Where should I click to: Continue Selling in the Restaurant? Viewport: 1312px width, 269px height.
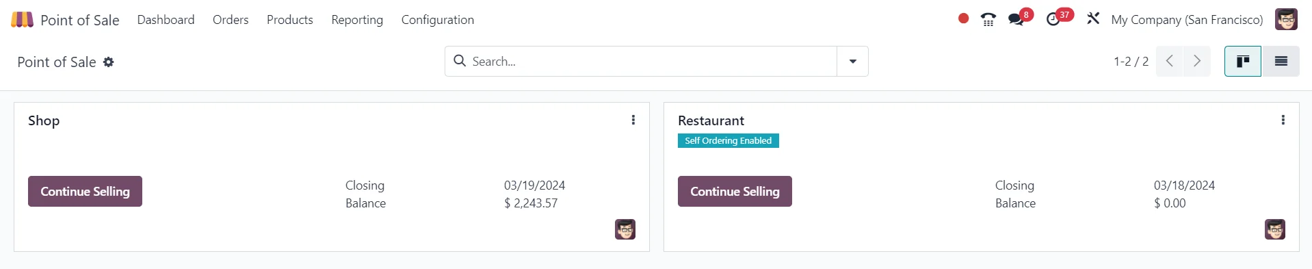pos(735,191)
